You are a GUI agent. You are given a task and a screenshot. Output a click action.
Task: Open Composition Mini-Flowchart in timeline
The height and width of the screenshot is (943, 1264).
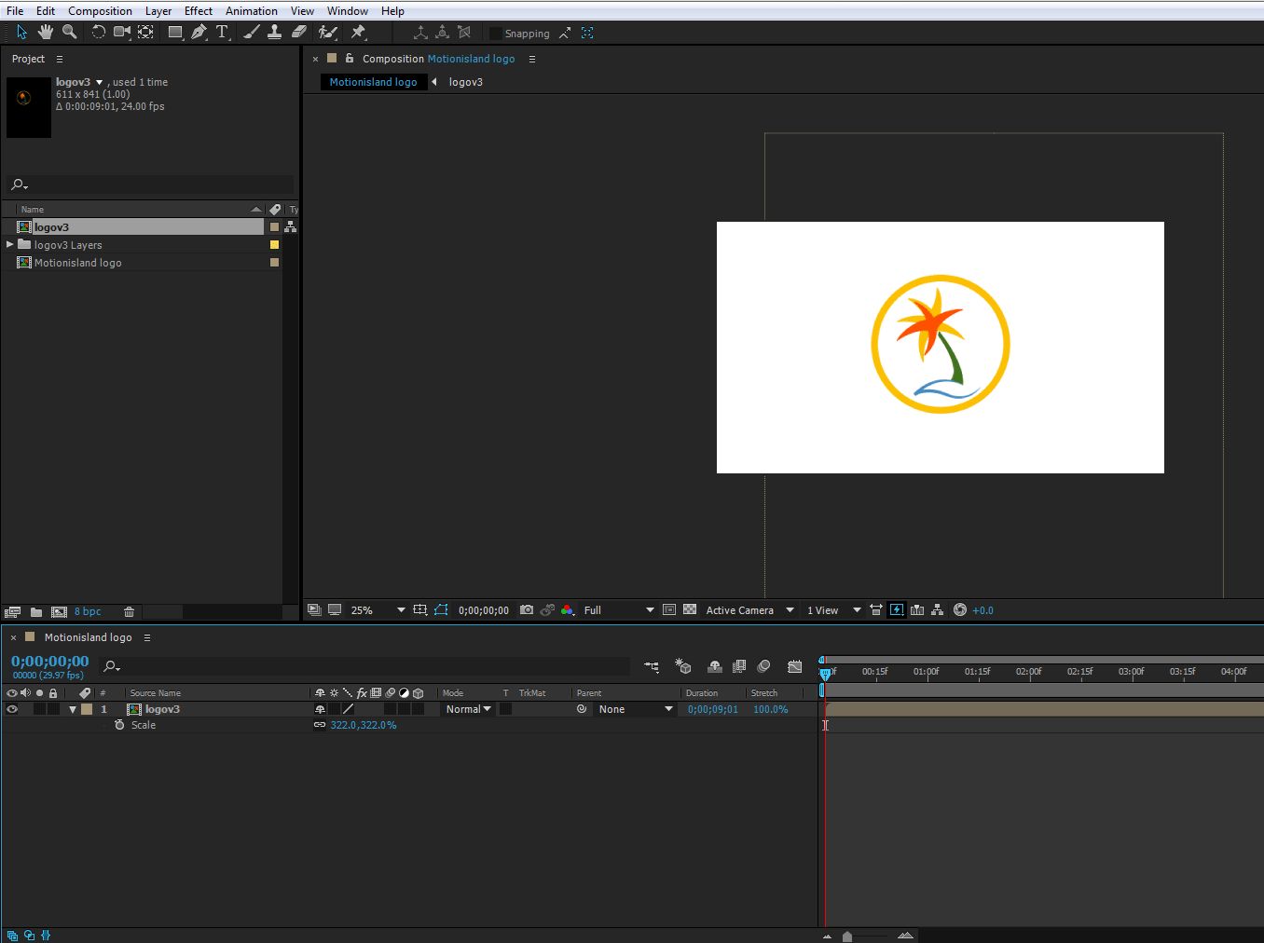pos(652,666)
